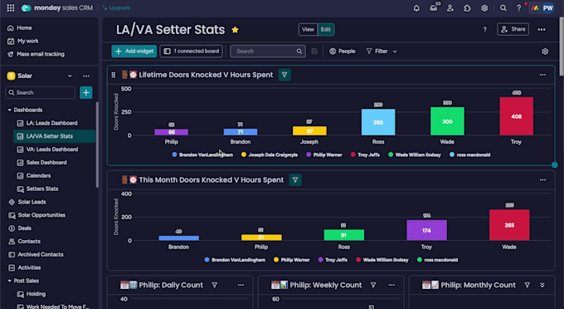The width and height of the screenshot is (564, 309).
Task: Open the Lifetime Doors widget three-dot menu
Action: 542,75
